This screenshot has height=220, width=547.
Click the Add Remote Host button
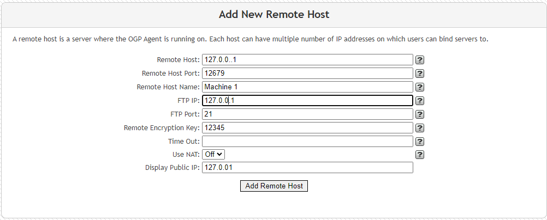pos(274,186)
